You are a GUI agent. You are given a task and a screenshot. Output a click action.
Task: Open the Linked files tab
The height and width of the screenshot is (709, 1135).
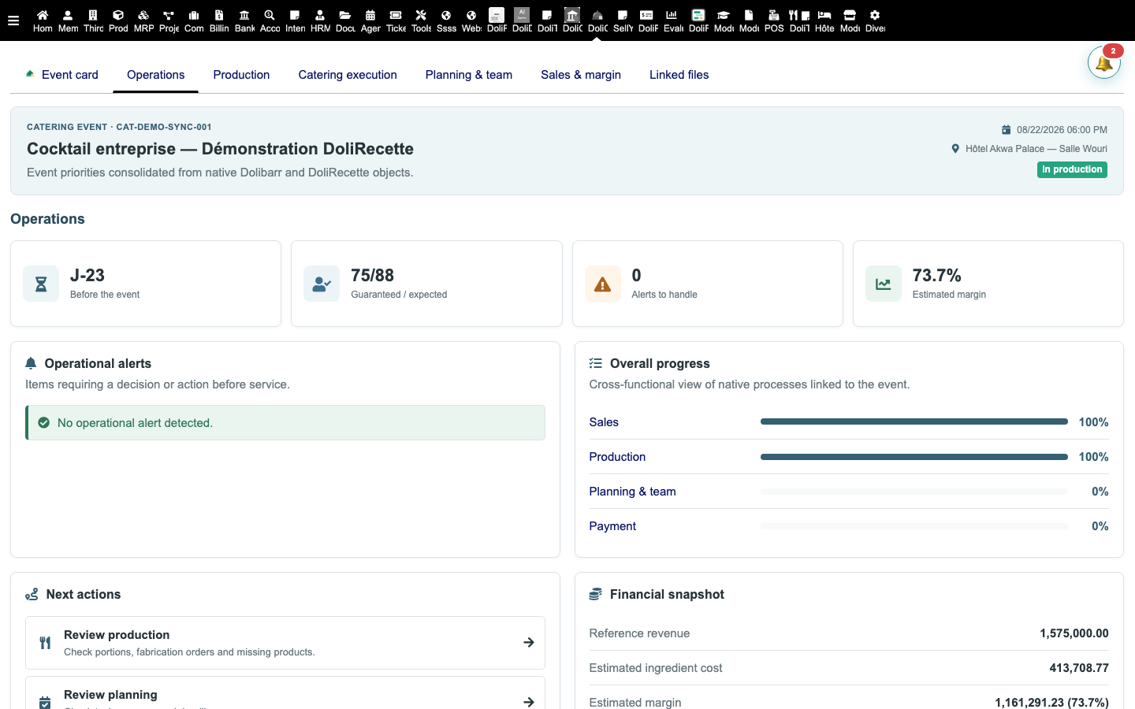679,75
